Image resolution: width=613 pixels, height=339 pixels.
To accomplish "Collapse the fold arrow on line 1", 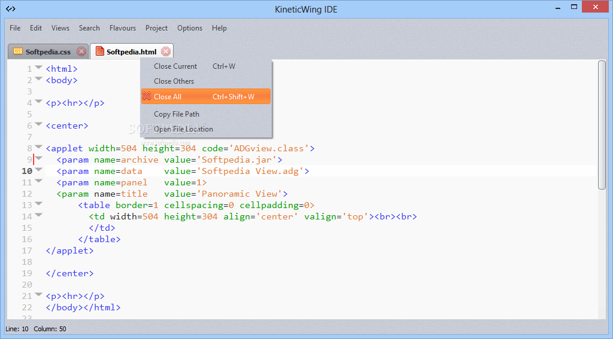I will 38,67.
